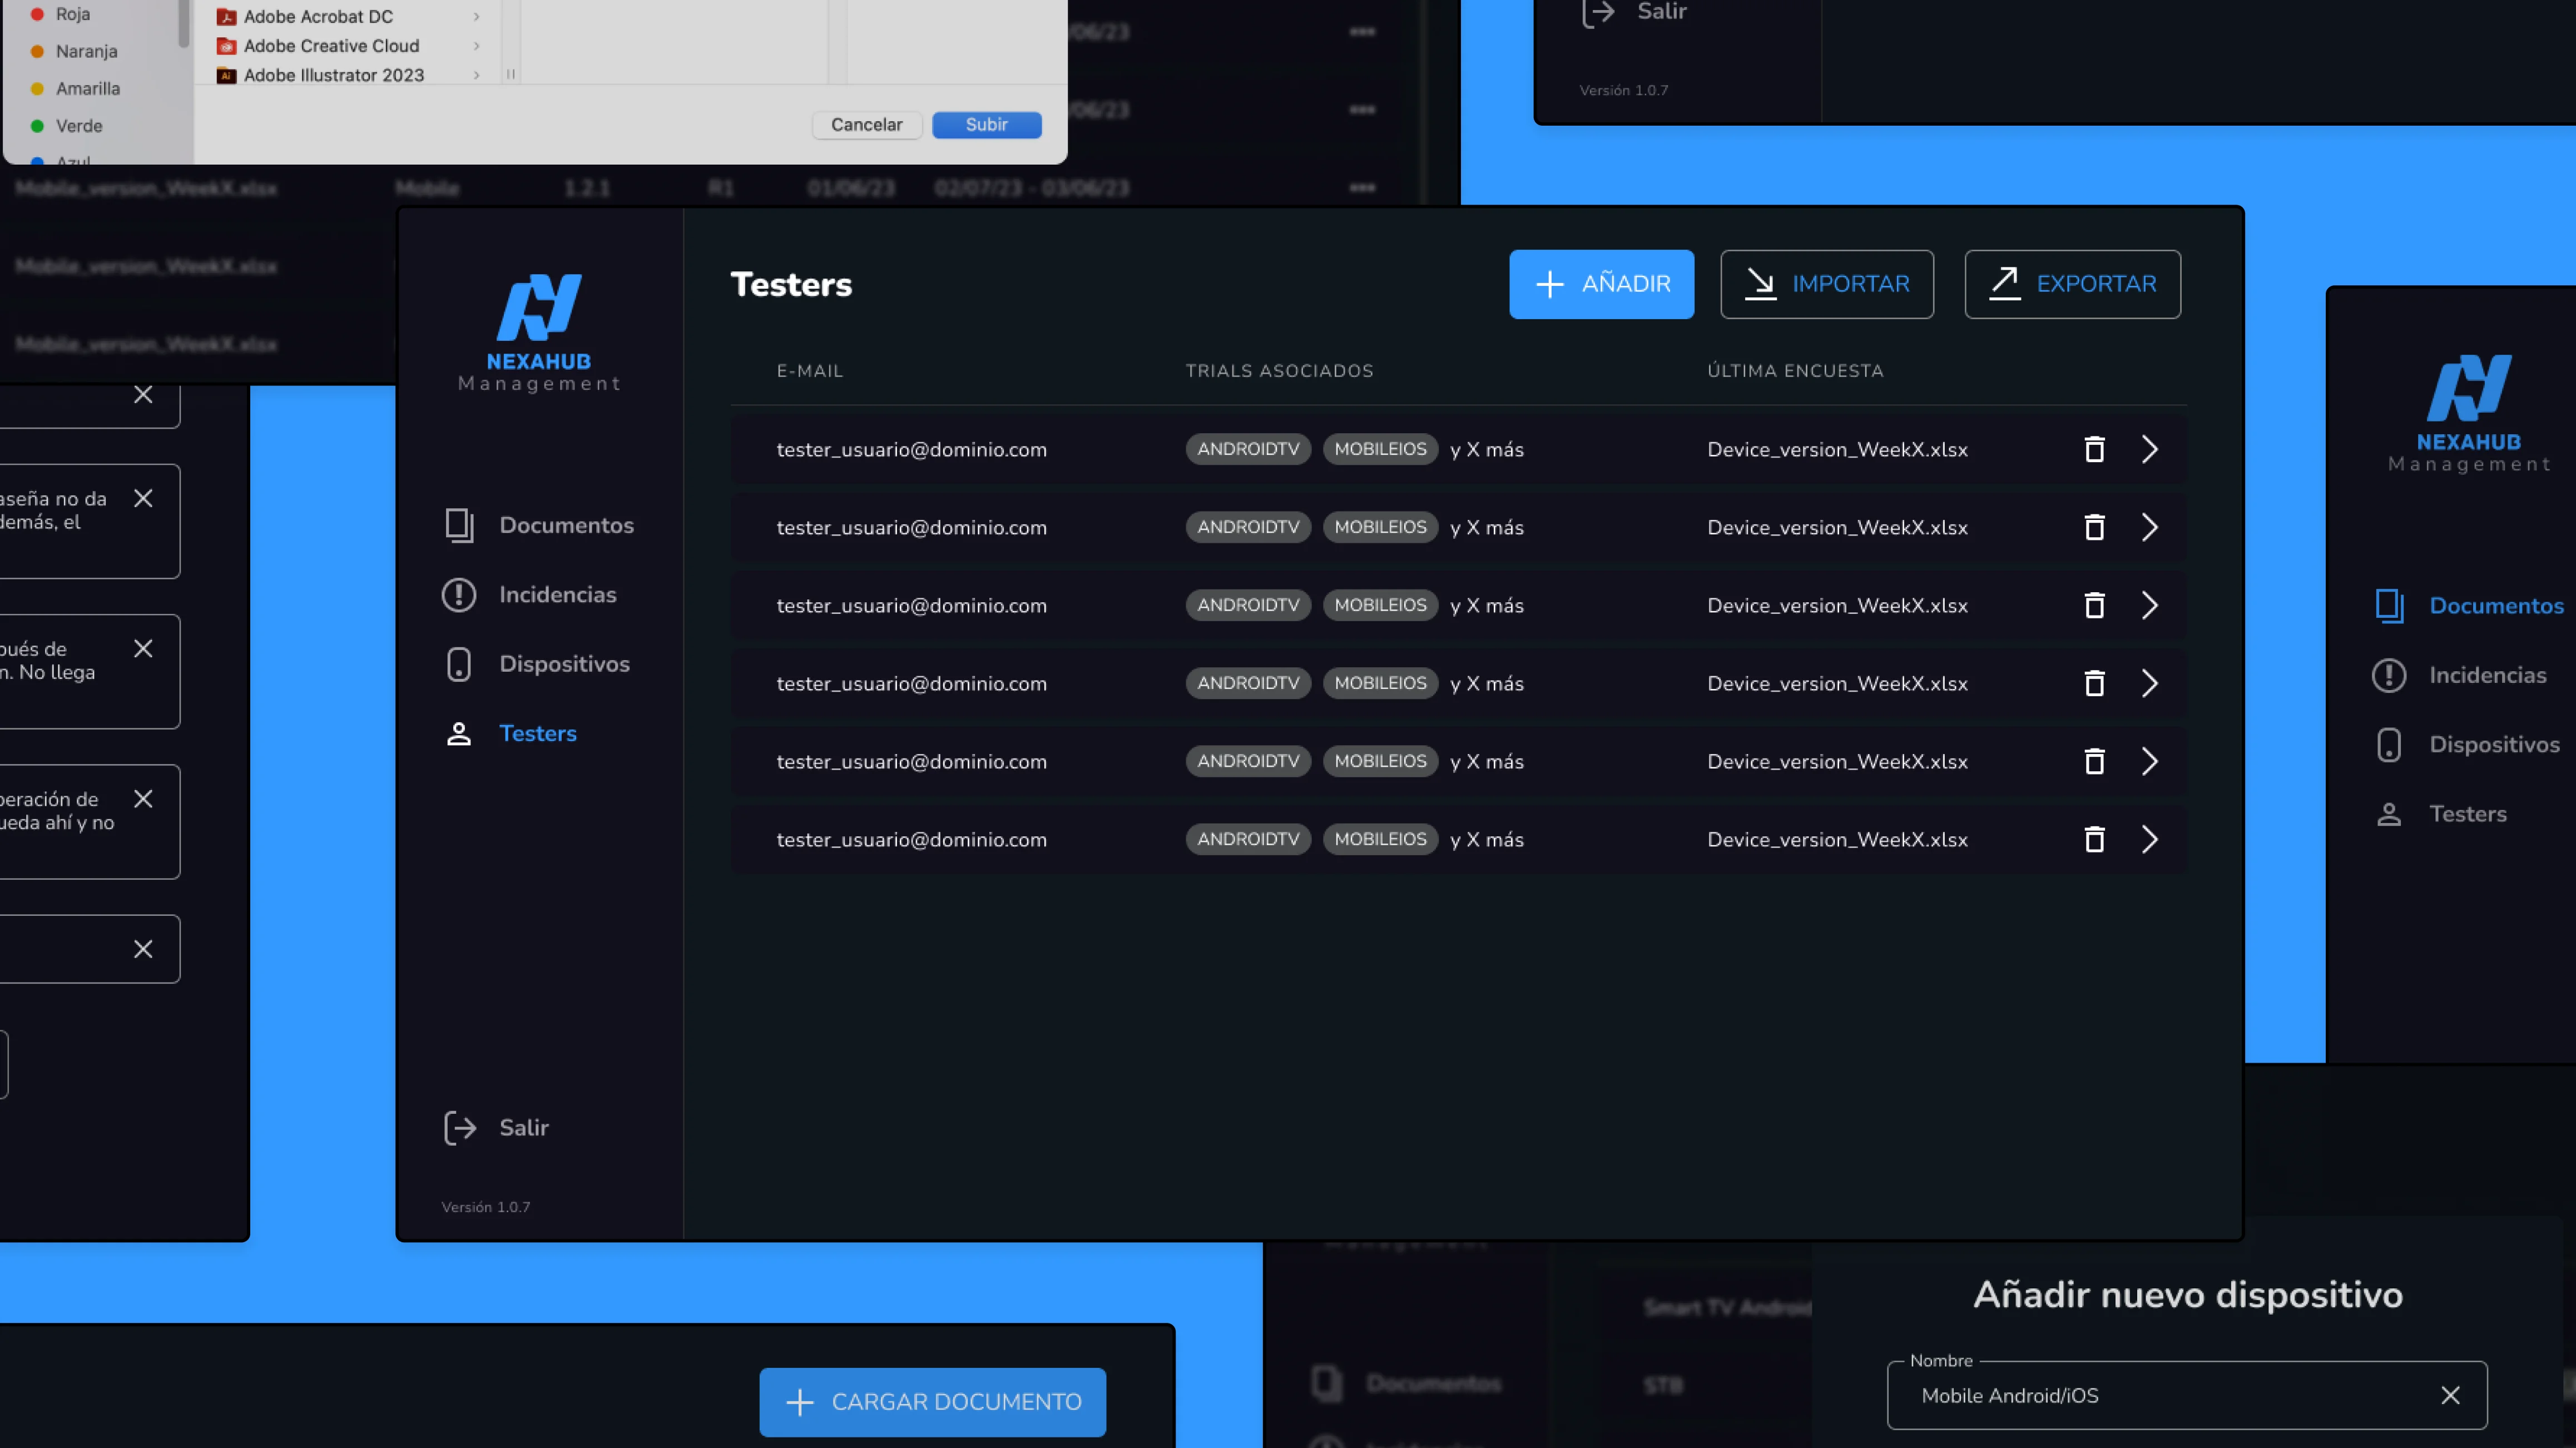Select the Roja red tag in the file dialog

tap(60, 14)
